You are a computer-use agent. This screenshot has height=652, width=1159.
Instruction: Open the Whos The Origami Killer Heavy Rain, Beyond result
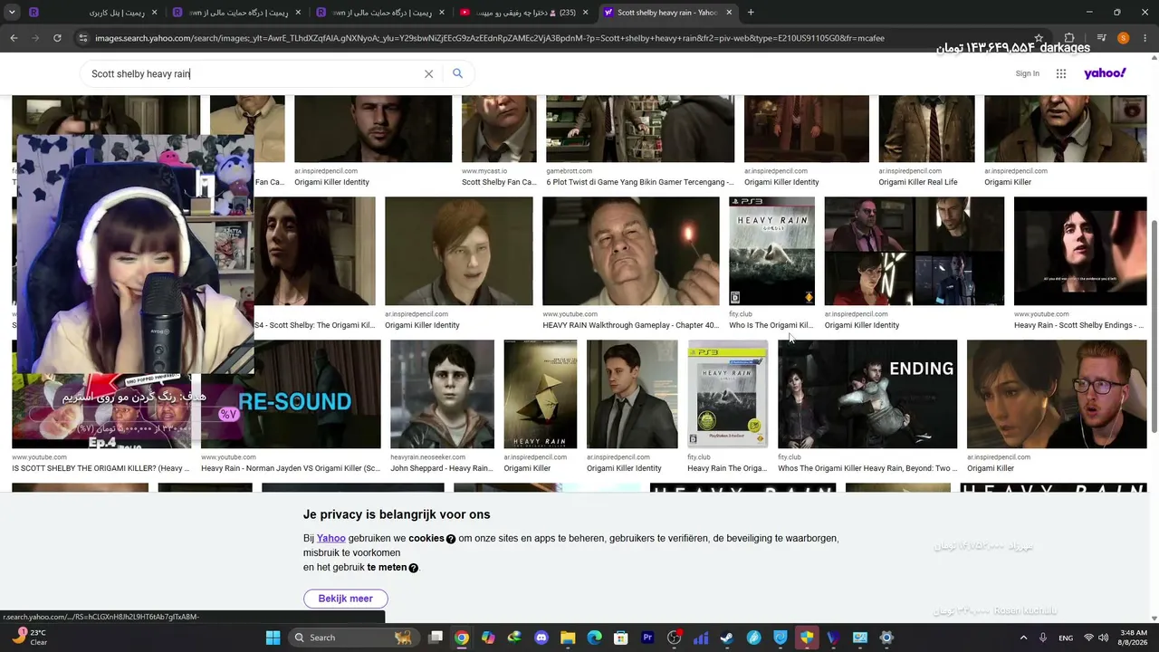867,468
